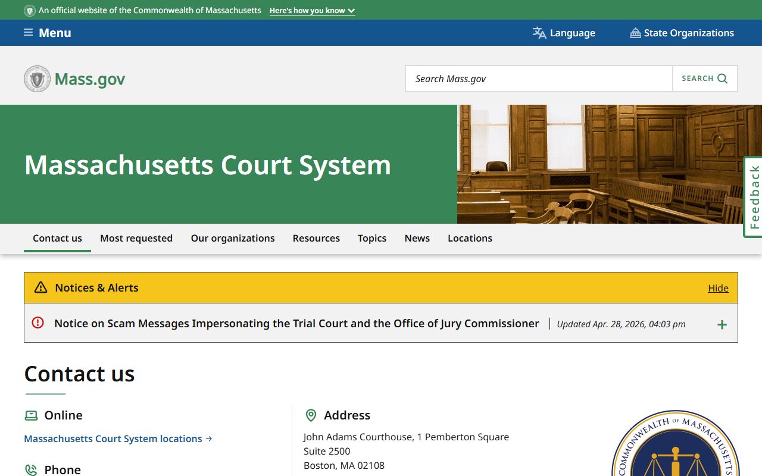Click the 'Massachusetts Court System' banner title
Image resolution: width=762 pixels, height=476 pixels.
click(208, 165)
